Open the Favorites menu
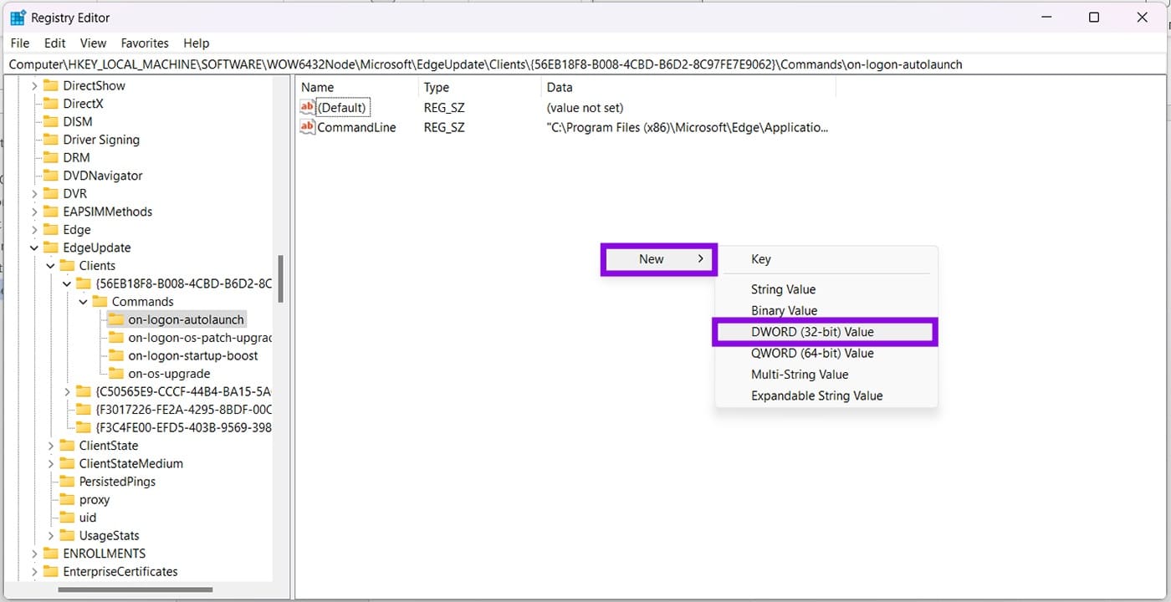1171x602 pixels. 145,43
